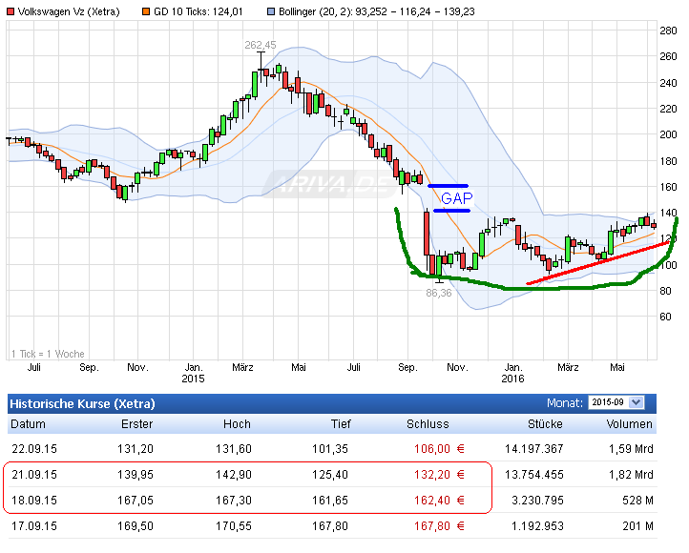Click closing price 167,80 €
Viewport: 689px width, 553px height.
[x=439, y=525]
